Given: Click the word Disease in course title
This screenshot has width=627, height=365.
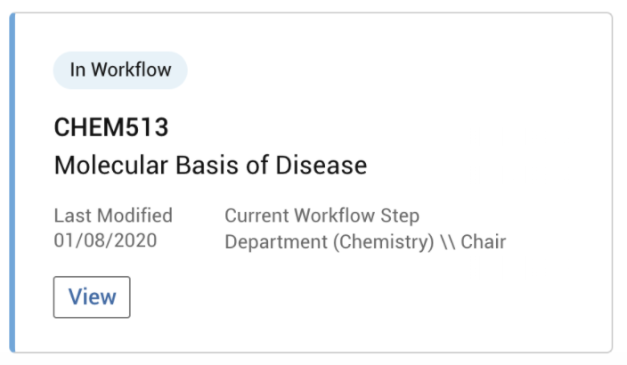Looking at the screenshot, I should 325,166.
